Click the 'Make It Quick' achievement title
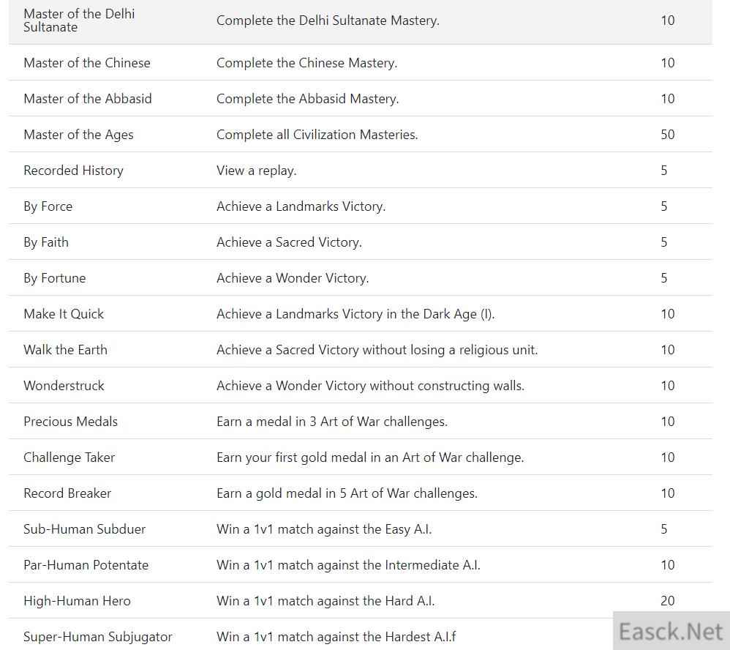 point(64,314)
